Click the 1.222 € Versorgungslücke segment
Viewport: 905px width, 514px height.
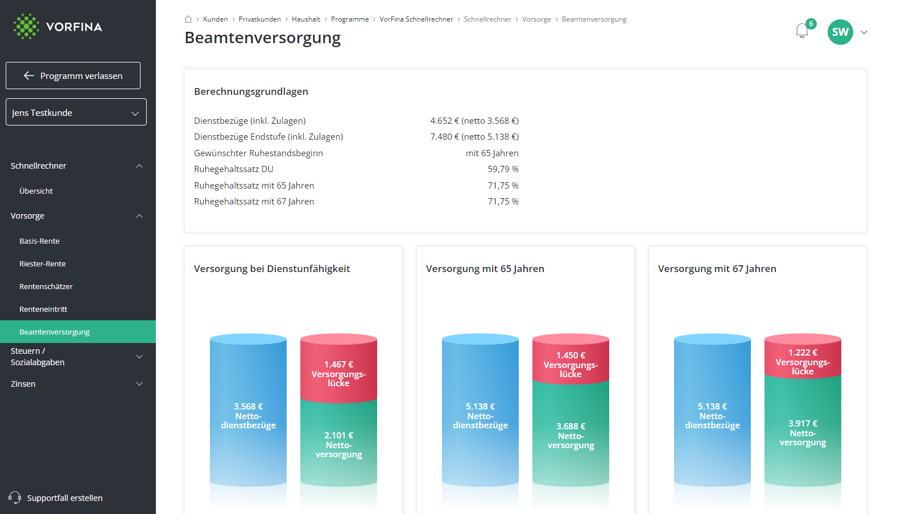[x=803, y=357]
